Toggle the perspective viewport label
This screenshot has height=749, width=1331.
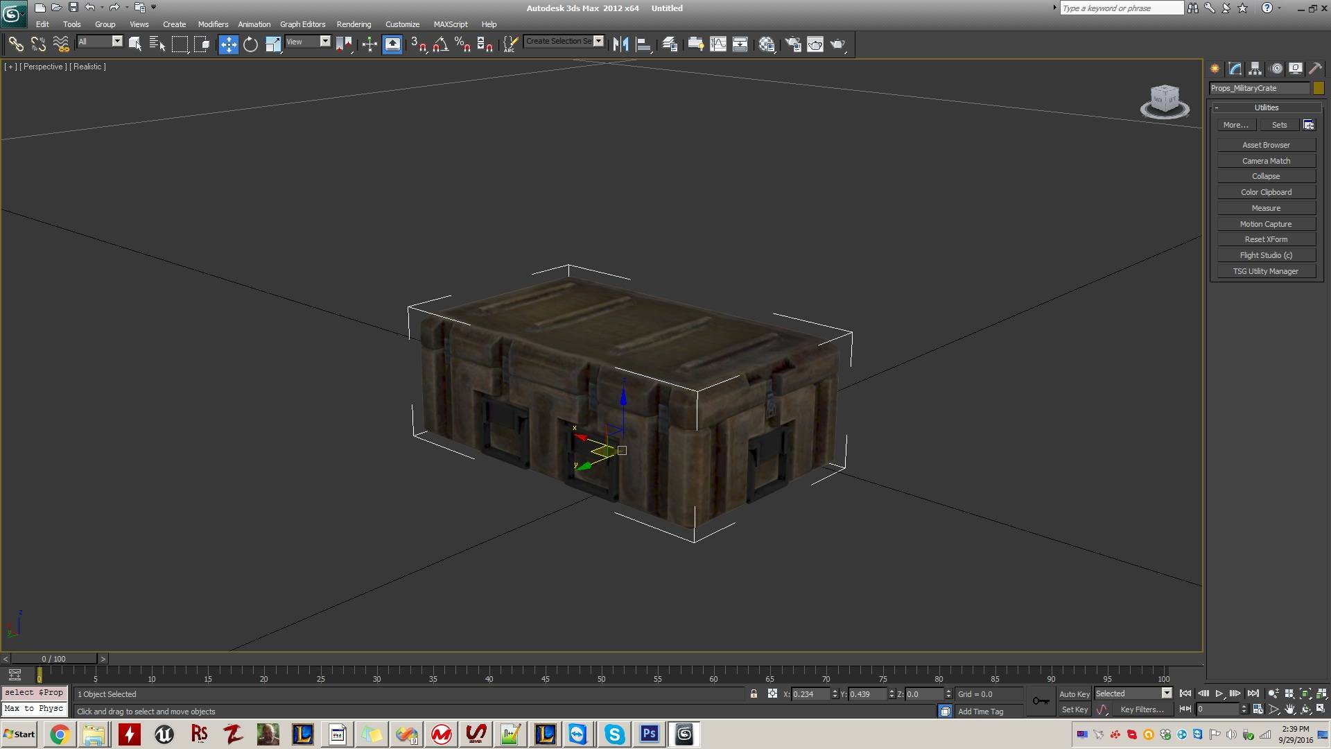(x=43, y=65)
